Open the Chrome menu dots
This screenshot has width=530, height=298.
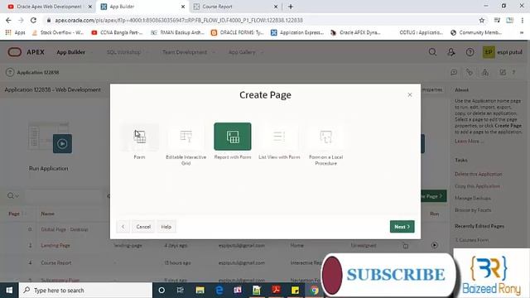(x=523, y=20)
